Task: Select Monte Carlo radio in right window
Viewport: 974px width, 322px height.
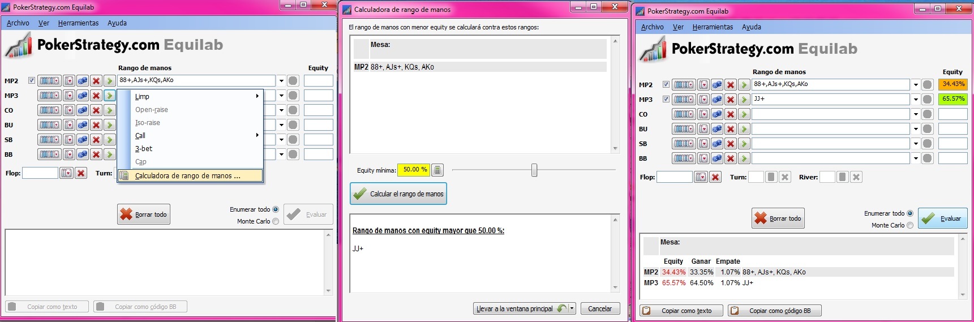Action: (x=910, y=225)
